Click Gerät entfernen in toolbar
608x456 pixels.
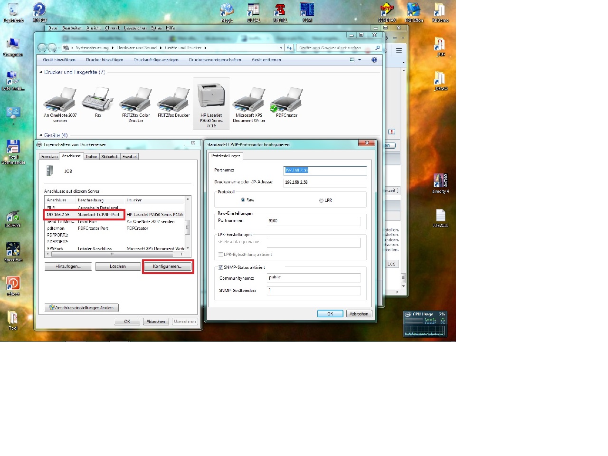[266, 60]
